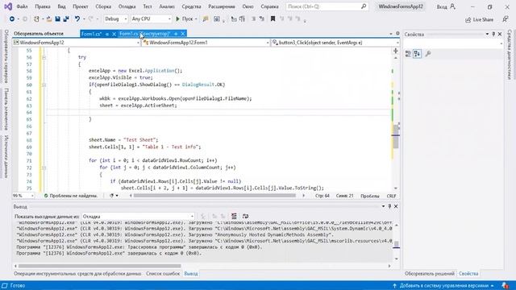
Task: Collapse the if block at line 60
Action: (x=44, y=85)
